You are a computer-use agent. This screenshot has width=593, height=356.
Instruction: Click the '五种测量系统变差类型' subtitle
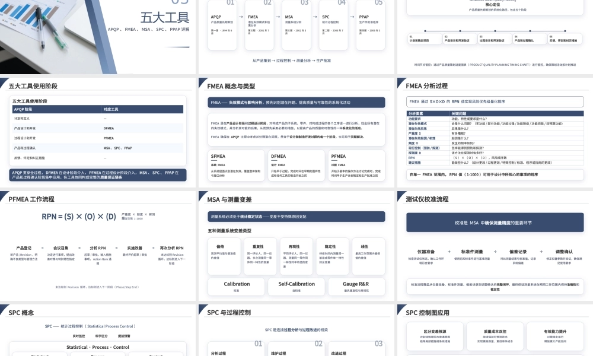click(229, 231)
